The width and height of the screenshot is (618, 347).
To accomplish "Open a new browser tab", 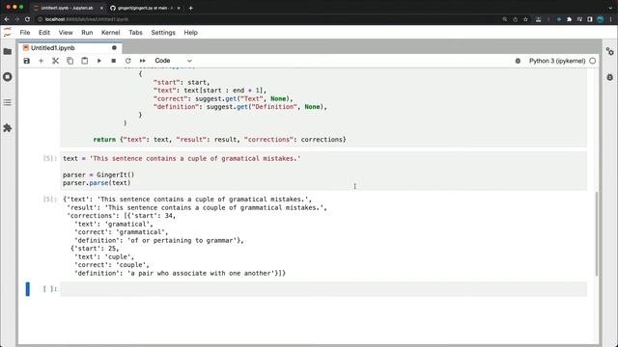I will (191, 8).
